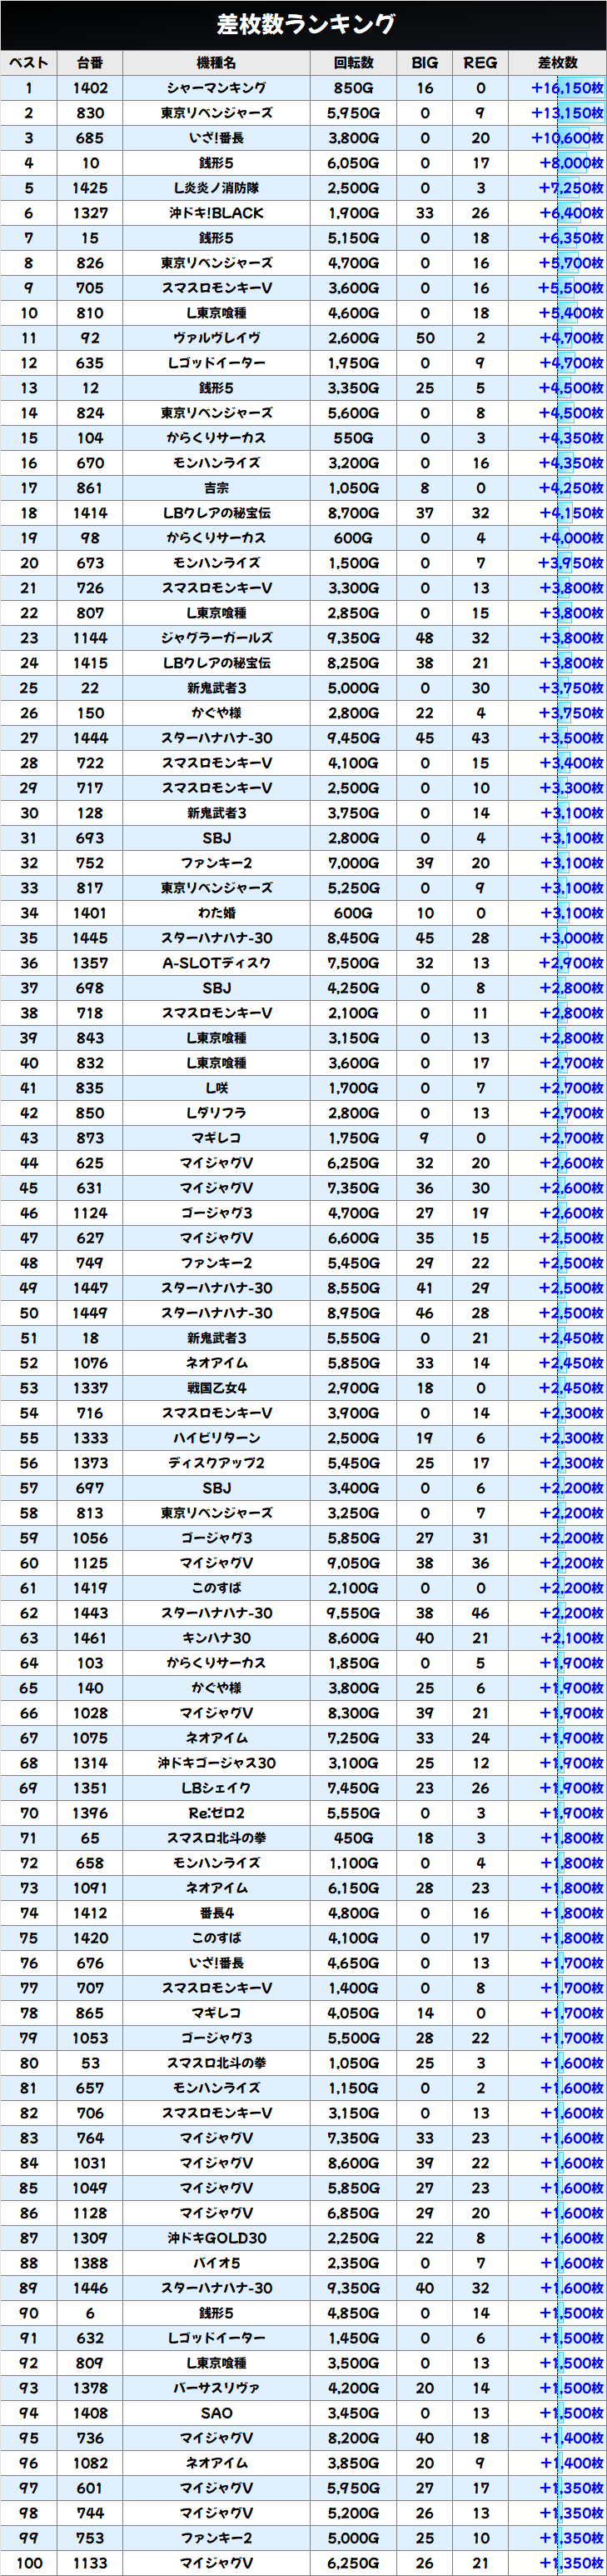Select the rank 100 cell
The height and width of the screenshot is (2576, 607).
click(x=29, y=2563)
